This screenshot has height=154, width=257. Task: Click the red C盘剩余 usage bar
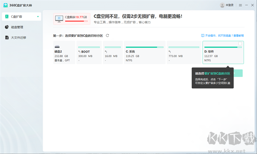click(x=76, y=21)
